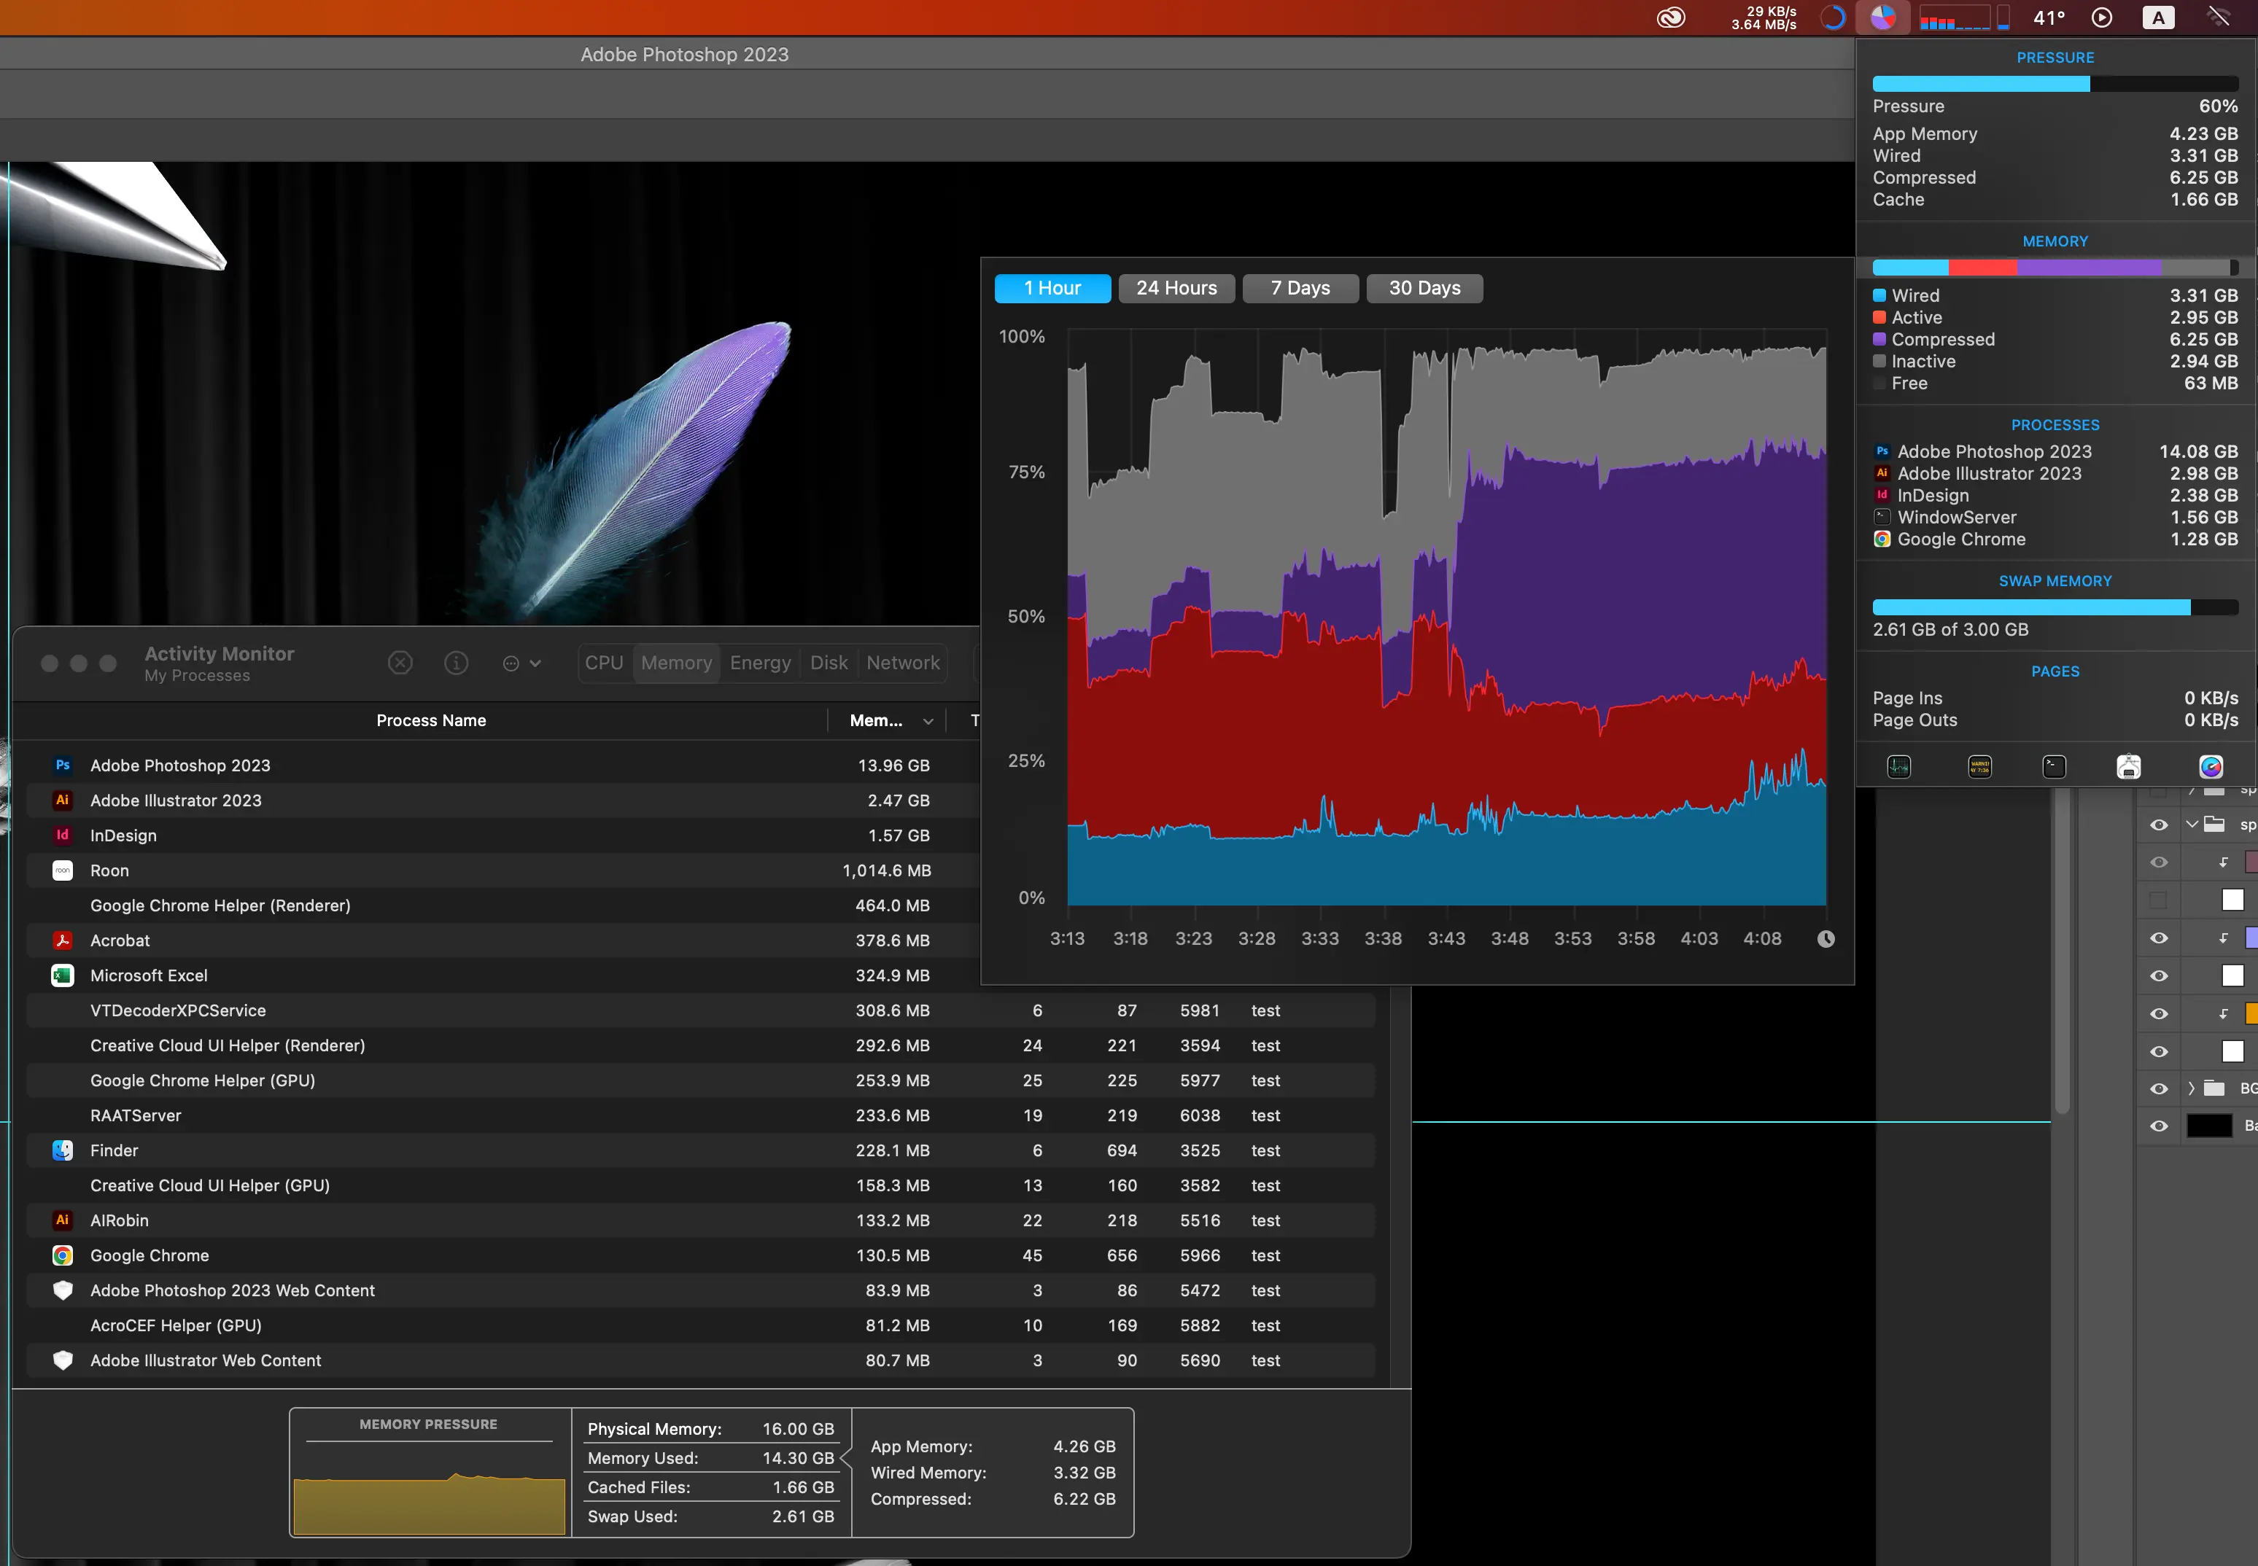The height and width of the screenshot is (1566, 2258).
Task: Toggle the dimmed eye of the mauve clipped layer
Action: 2158,862
